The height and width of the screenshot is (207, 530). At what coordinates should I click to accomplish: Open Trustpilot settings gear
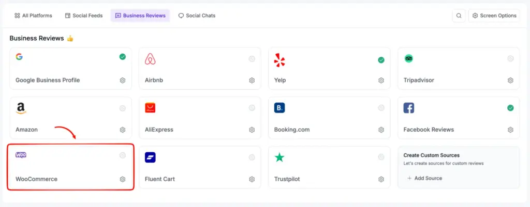click(x=381, y=179)
